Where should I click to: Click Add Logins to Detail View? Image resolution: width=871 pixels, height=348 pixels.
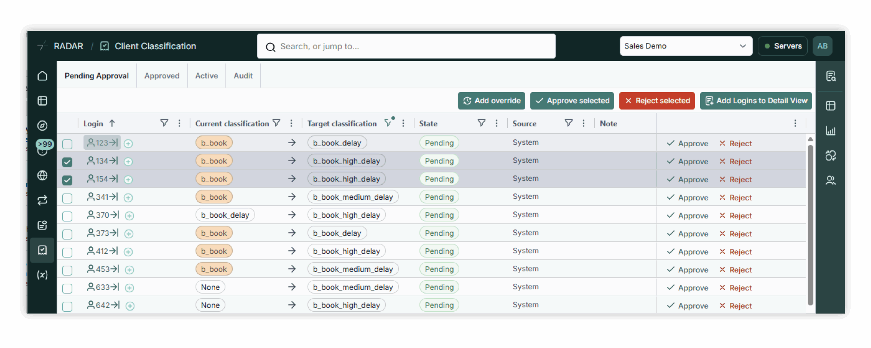(x=756, y=101)
